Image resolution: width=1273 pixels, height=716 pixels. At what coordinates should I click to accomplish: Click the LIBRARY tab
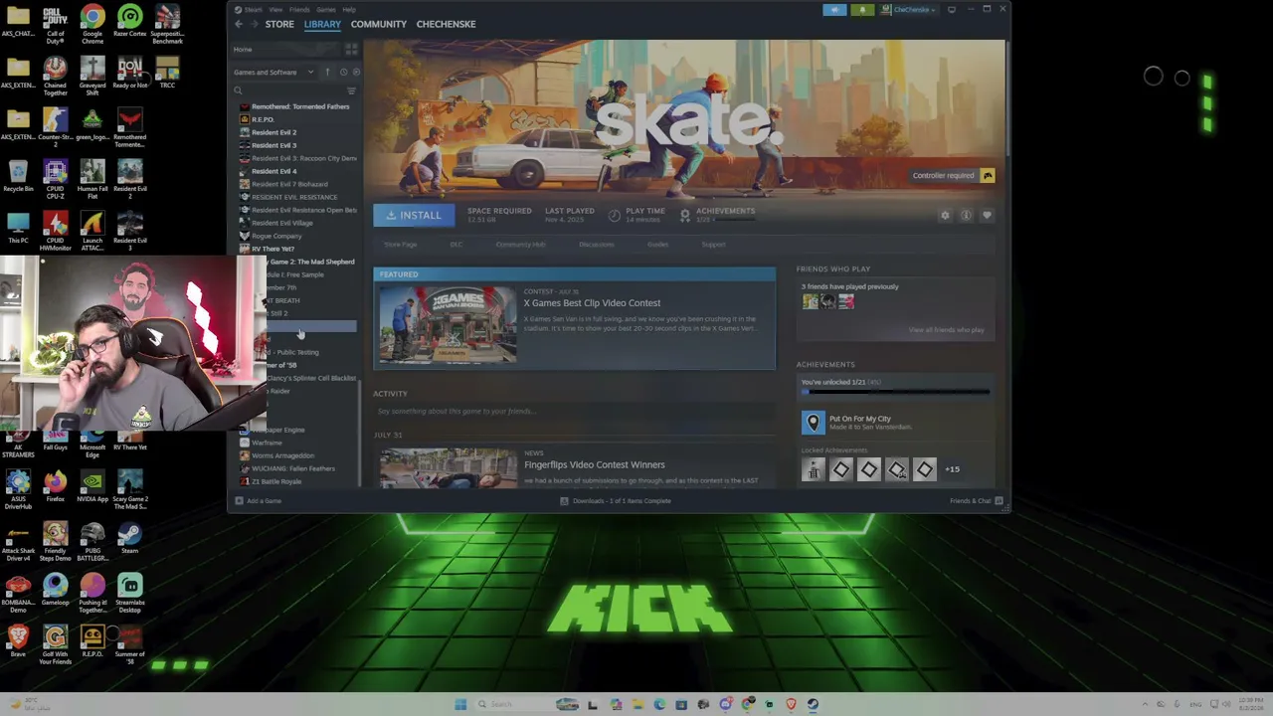coord(322,24)
